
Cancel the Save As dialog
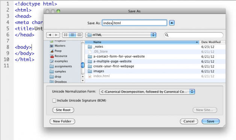189,121
